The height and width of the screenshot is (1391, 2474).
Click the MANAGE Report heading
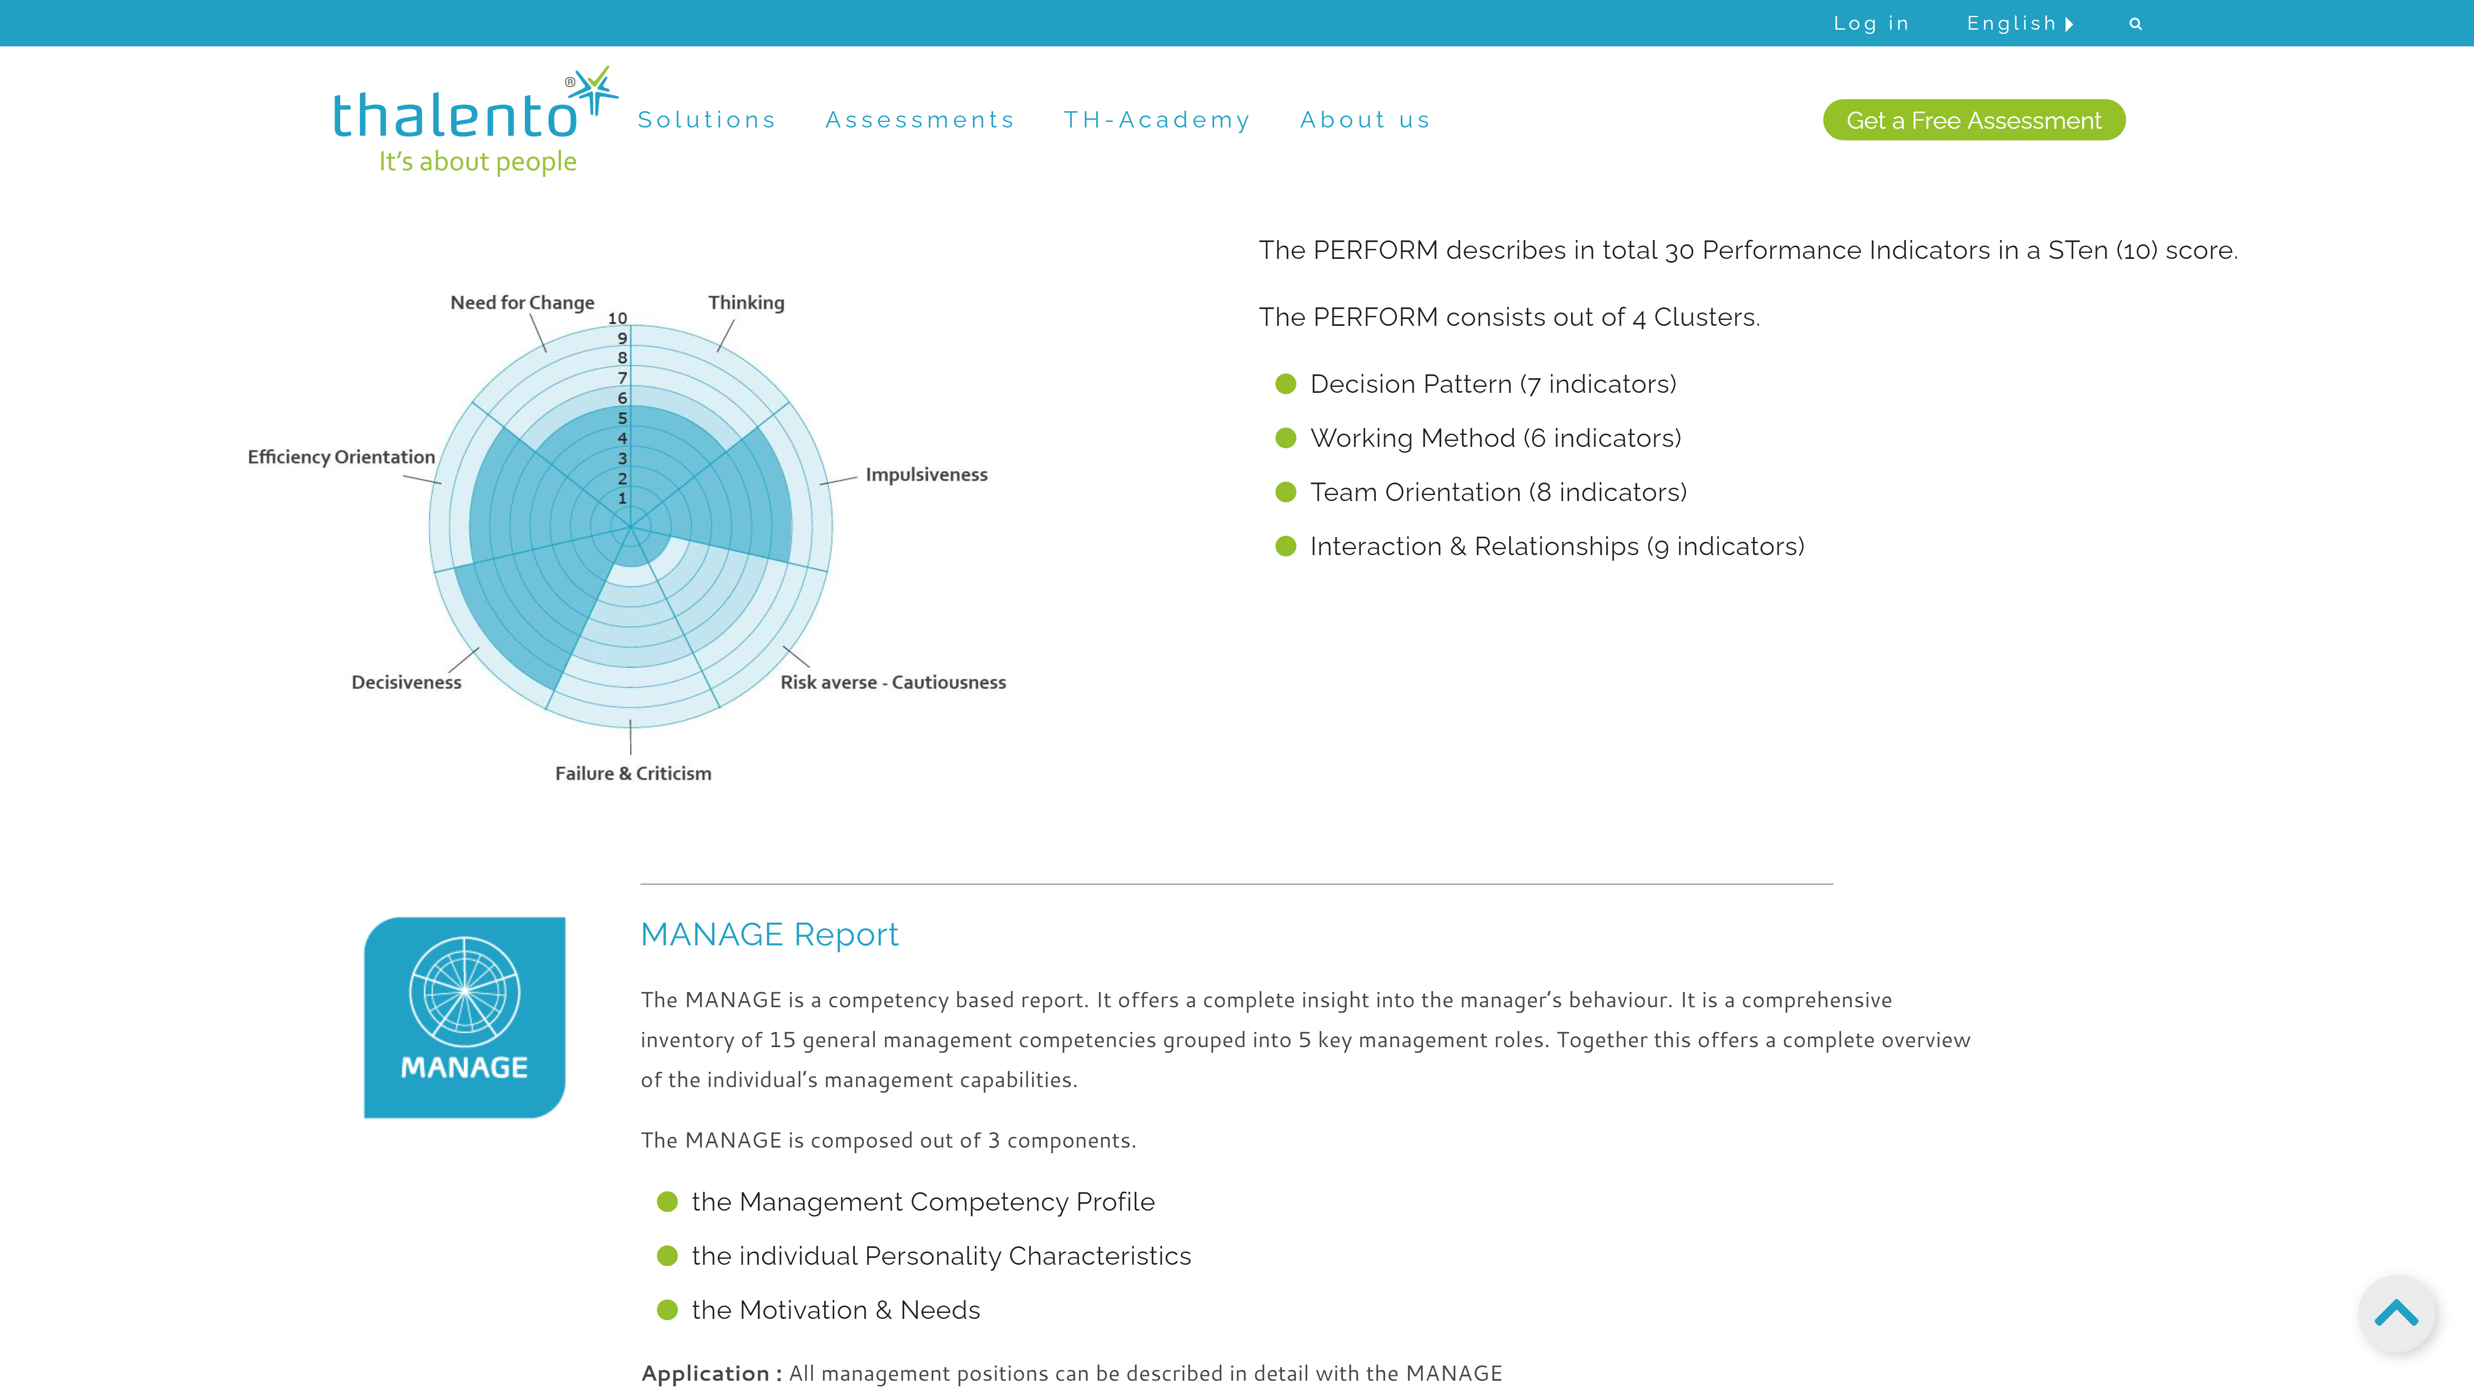pyautogui.click(x=768, y=934)
